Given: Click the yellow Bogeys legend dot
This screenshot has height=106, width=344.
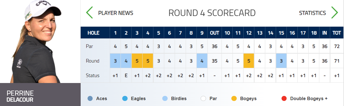Looking at the screenshot, I should 234,98.
